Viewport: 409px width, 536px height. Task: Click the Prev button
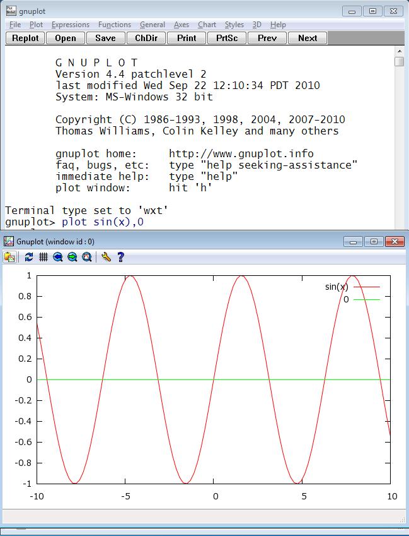pos(267,38)
